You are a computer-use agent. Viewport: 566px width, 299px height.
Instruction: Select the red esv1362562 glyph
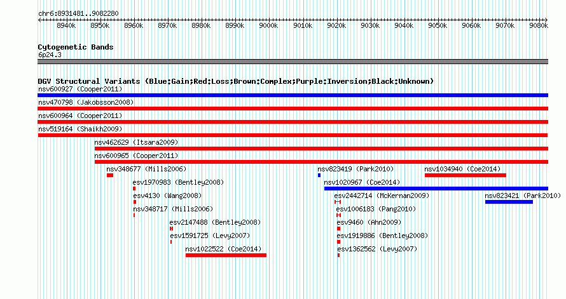pyautogui.click(x=338, y=255)
